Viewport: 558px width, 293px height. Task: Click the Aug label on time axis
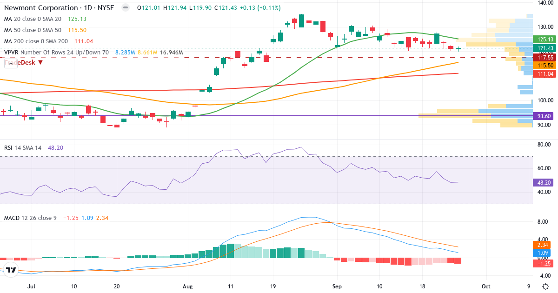coord(188,287)
